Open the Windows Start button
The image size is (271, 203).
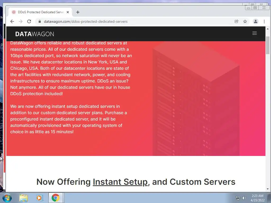[7, 198]
